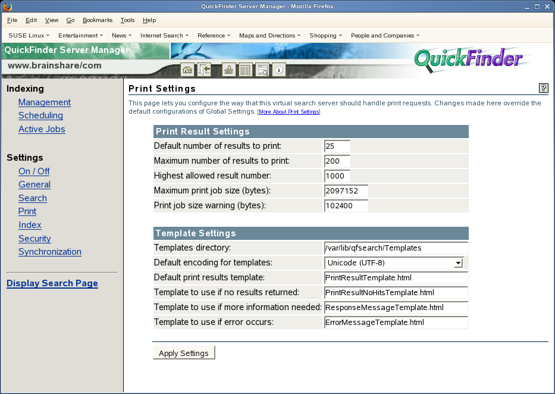This screenshot has width=555, height=394.
Task: Open the Print settings link
Action: [x=27, y=211]
